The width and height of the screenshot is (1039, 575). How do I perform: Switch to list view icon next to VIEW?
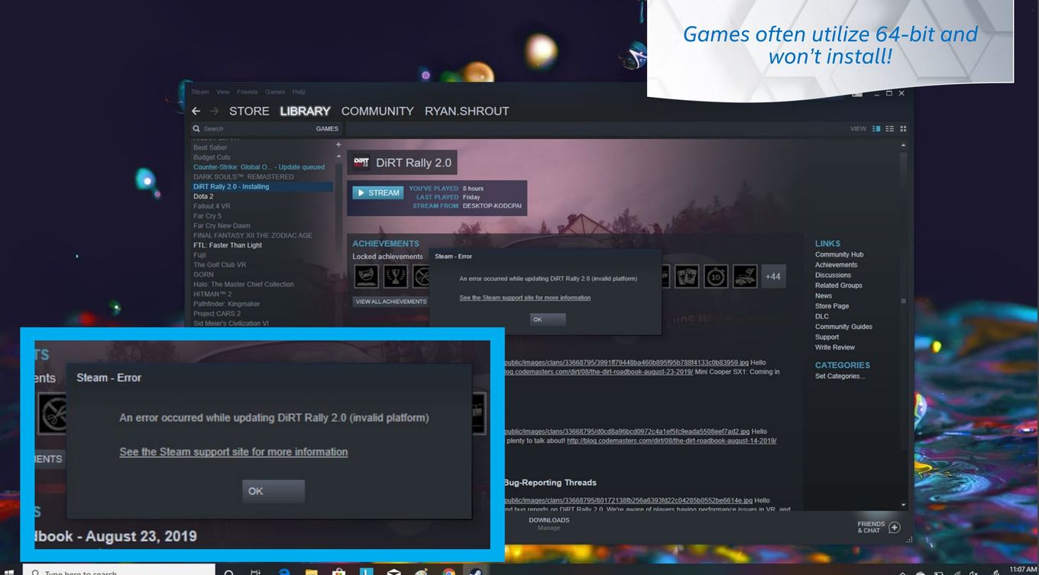coord(889,129)
